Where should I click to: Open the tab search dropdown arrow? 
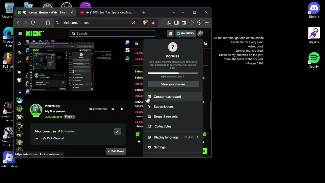click(x=174, y=12)
